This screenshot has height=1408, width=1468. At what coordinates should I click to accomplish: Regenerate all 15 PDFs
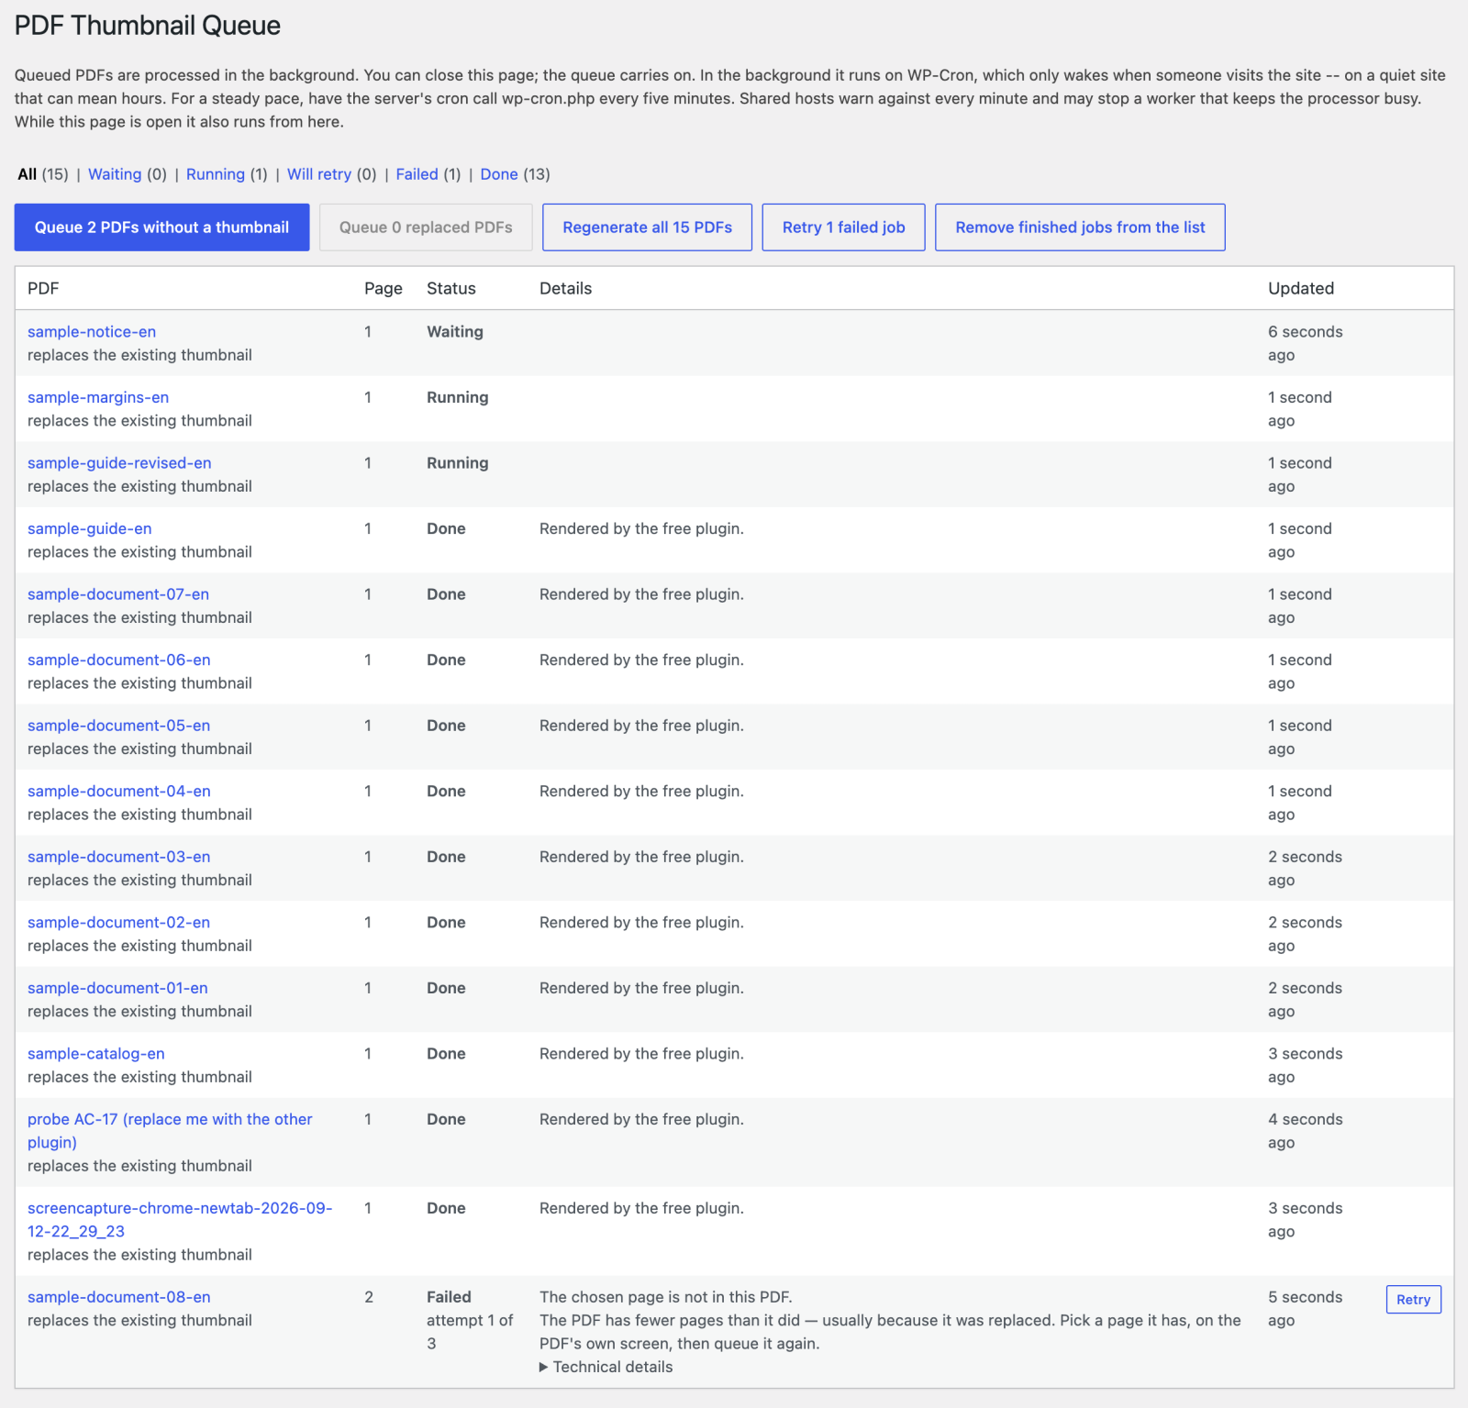click(647, 227)
